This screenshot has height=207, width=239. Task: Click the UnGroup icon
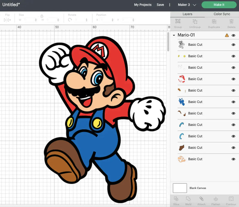pos(195,21)
